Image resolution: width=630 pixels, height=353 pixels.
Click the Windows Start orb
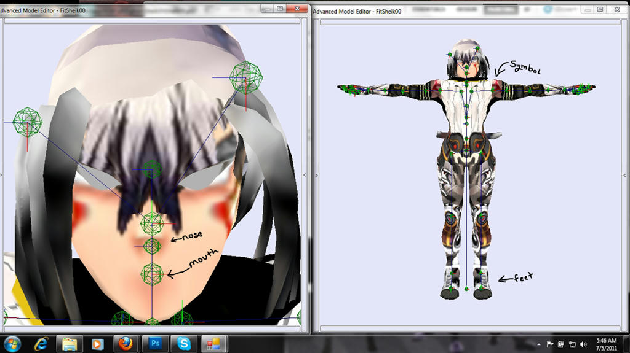12,343
